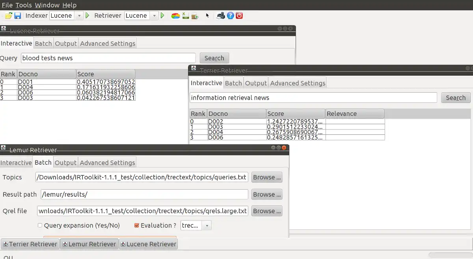Click Browse button next to Result path
The height and width of the screenshot is (259, 473).
pyautogui.click(x=267, y=194)
